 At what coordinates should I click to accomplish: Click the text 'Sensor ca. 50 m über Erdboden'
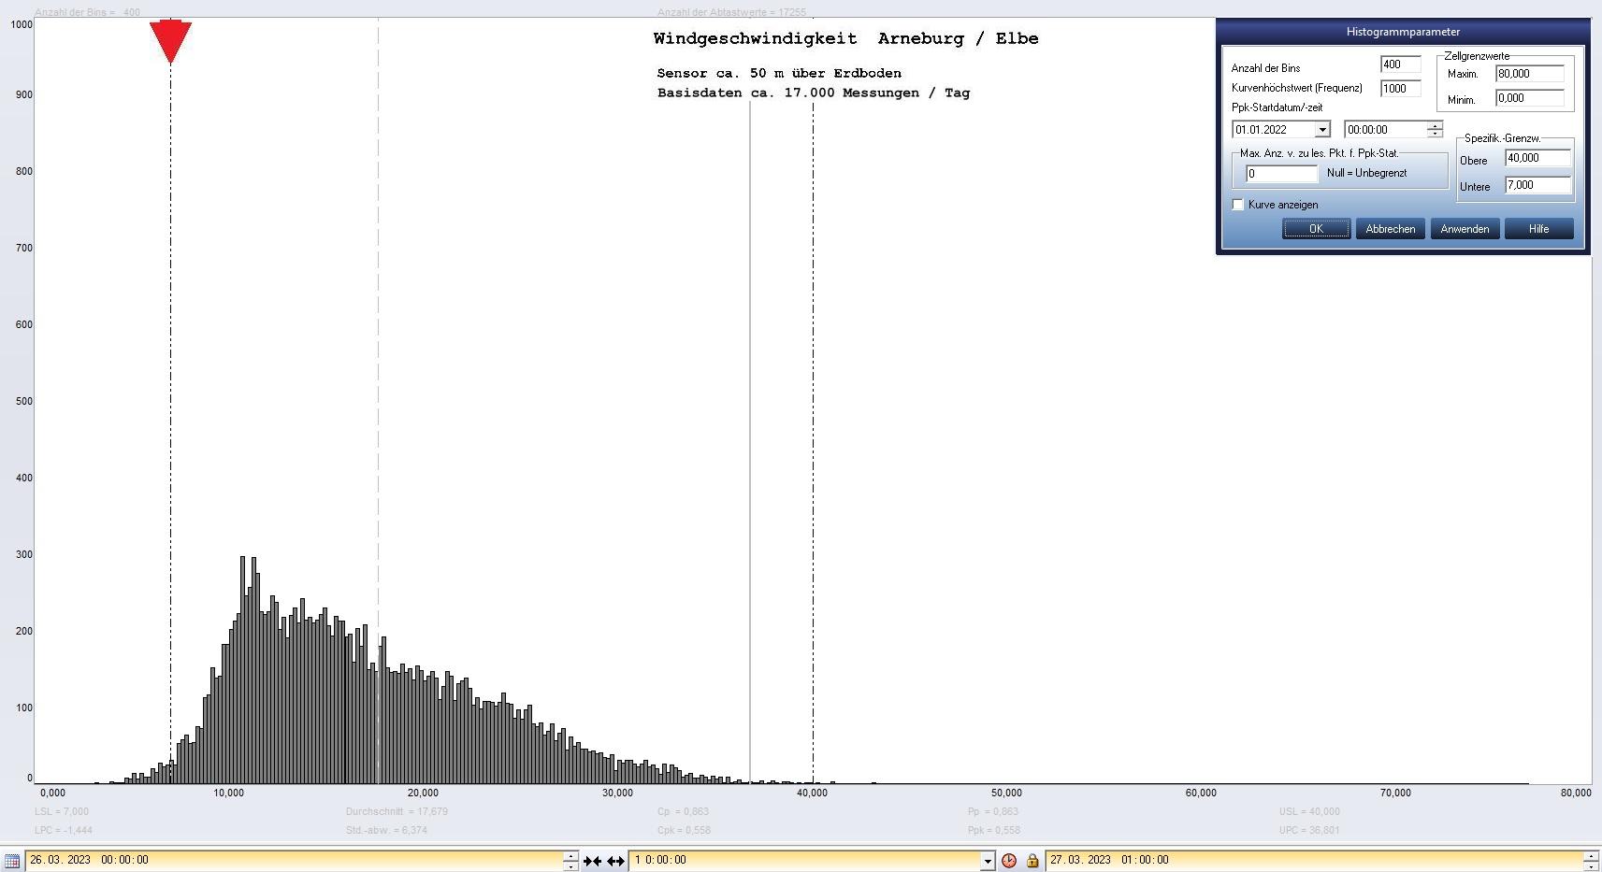(x=779, y=73)
